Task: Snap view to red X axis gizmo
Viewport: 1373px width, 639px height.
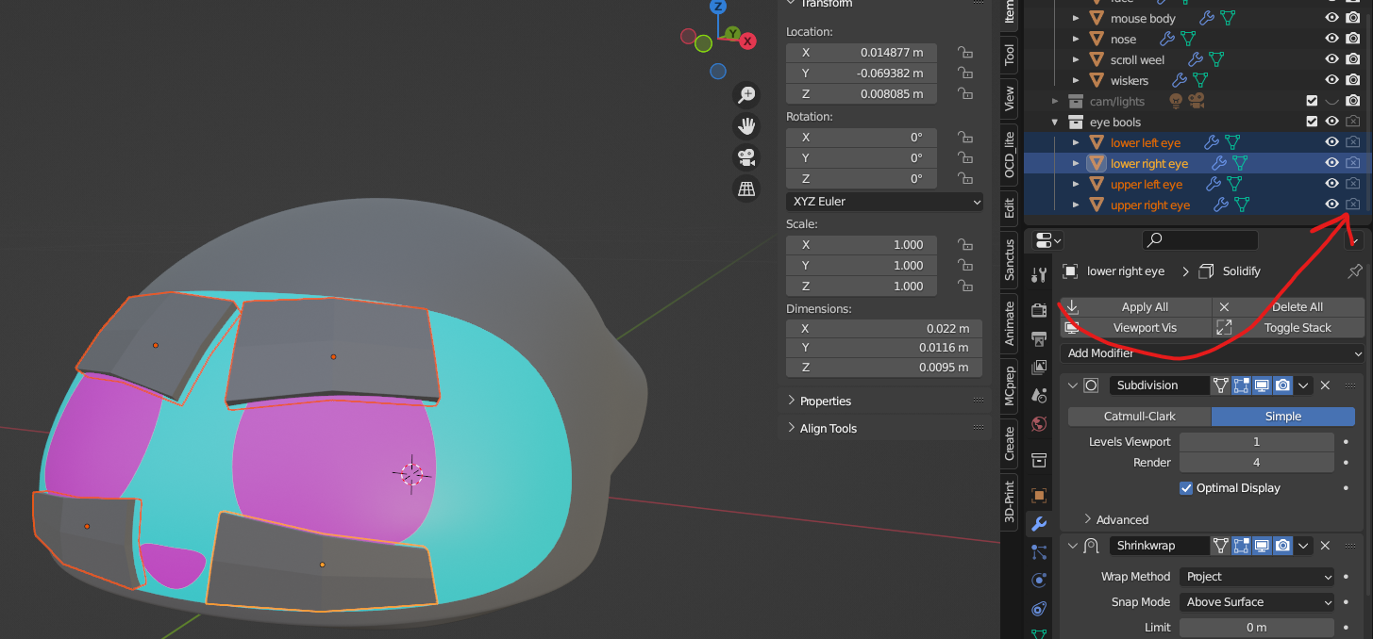Action: pyautogui.click(x=747, y=41)
